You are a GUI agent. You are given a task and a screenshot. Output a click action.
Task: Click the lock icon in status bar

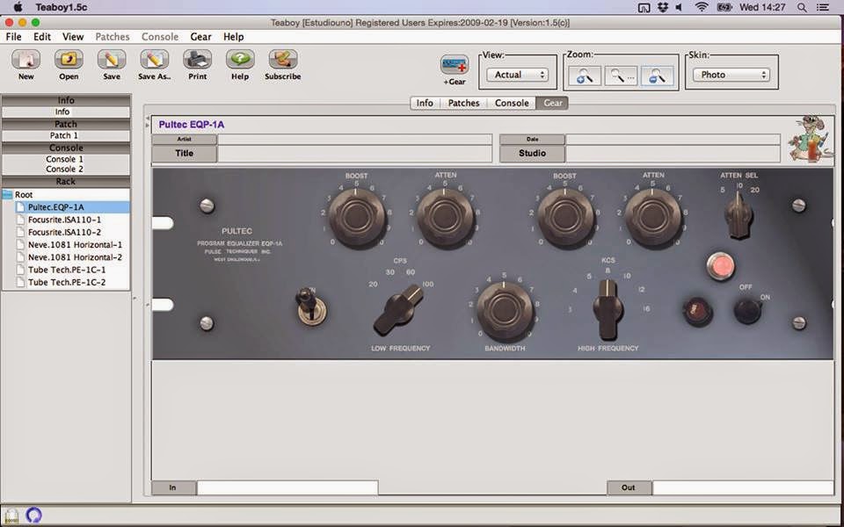11,516
